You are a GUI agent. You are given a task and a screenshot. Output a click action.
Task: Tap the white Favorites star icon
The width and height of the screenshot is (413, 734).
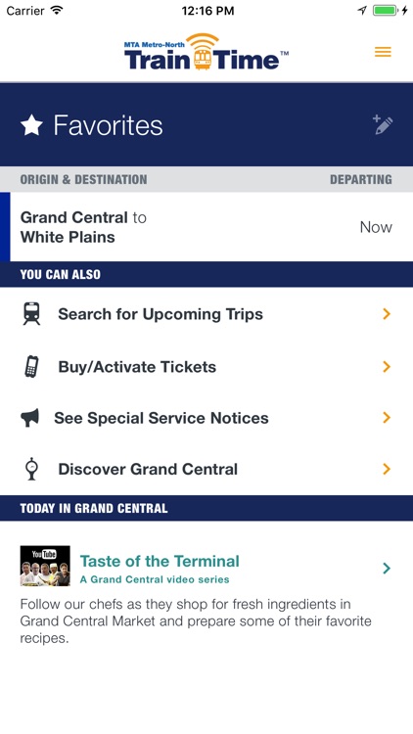(32, 125)
